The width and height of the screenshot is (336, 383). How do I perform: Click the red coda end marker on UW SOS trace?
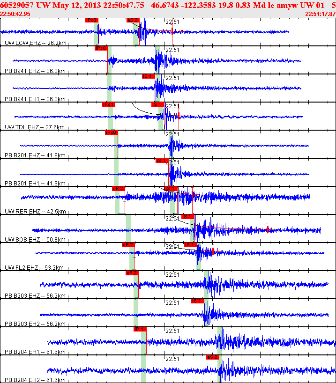click(x=268, y=229)
